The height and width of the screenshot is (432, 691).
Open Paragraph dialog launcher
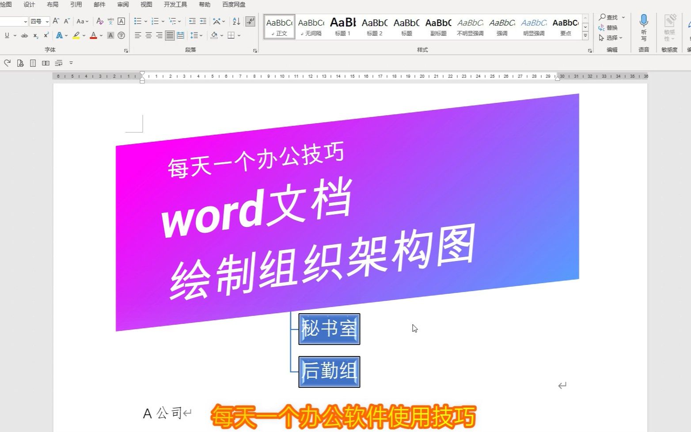click(x=255, y=51)
